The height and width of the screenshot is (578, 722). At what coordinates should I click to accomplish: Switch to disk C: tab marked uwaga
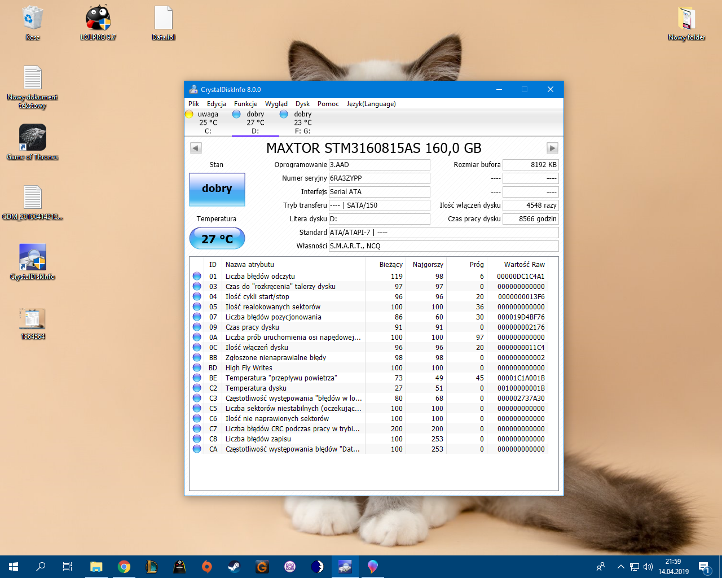click(208, 122)
